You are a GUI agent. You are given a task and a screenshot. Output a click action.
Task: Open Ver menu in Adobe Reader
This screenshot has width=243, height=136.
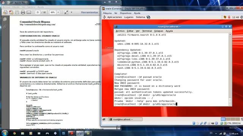coord(23,7)
